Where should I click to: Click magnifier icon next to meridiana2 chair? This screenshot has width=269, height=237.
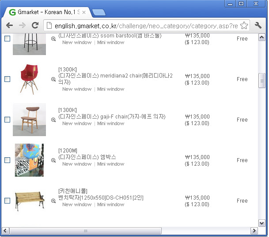53,79
